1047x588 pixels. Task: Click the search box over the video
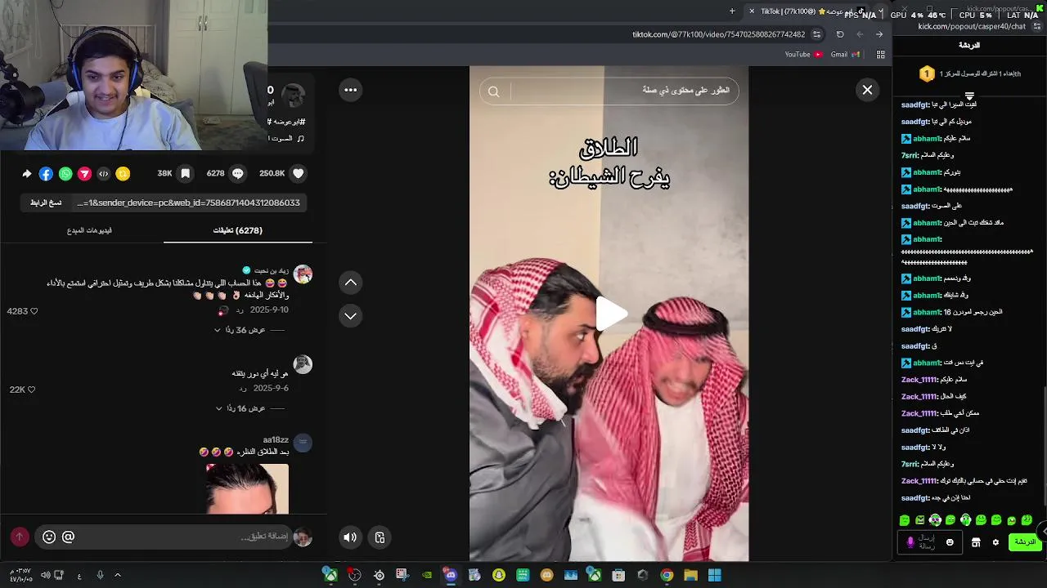pyautogui.click(x=609, y=91)
